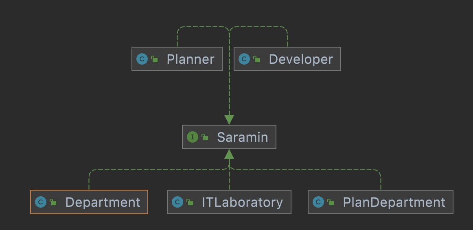The image size is (473, 230).
Task: Click the "Developer" label text
Action: (x=301, y=60)
